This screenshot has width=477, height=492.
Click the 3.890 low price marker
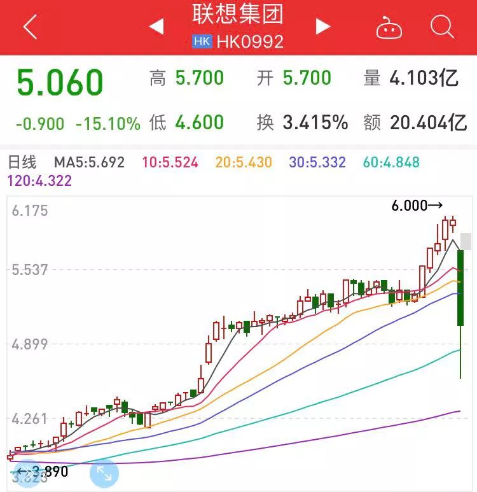tap(42, 472)
